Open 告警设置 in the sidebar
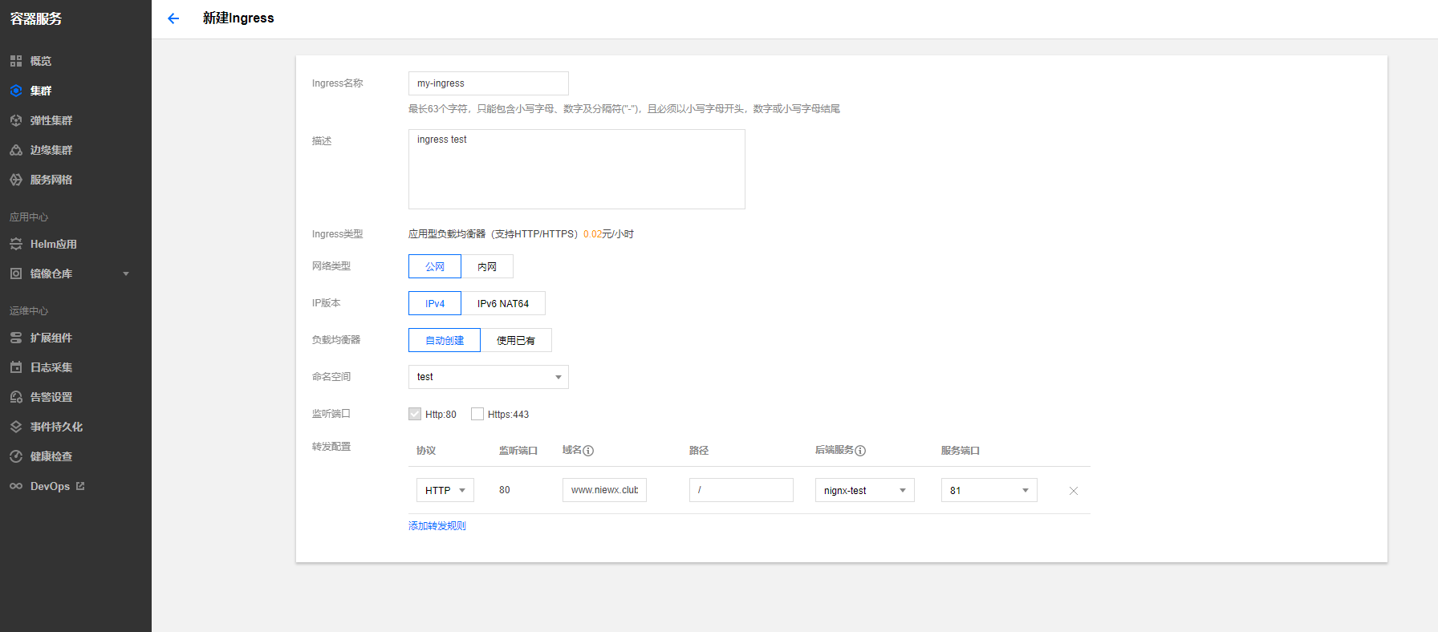 pyautogui.click(x=51, y=397)
